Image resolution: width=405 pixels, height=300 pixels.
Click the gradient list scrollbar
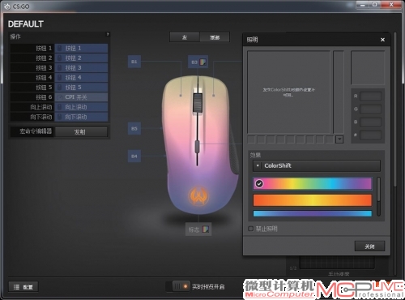378,196
